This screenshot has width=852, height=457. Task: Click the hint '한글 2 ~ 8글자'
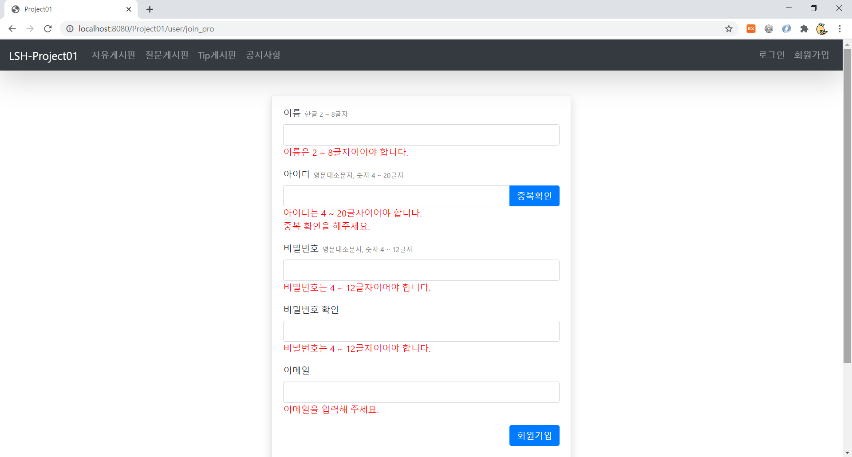point(326,114)
